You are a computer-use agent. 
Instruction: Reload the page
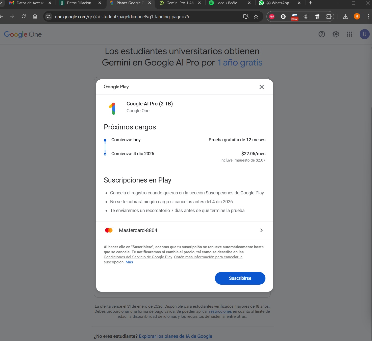23,16
